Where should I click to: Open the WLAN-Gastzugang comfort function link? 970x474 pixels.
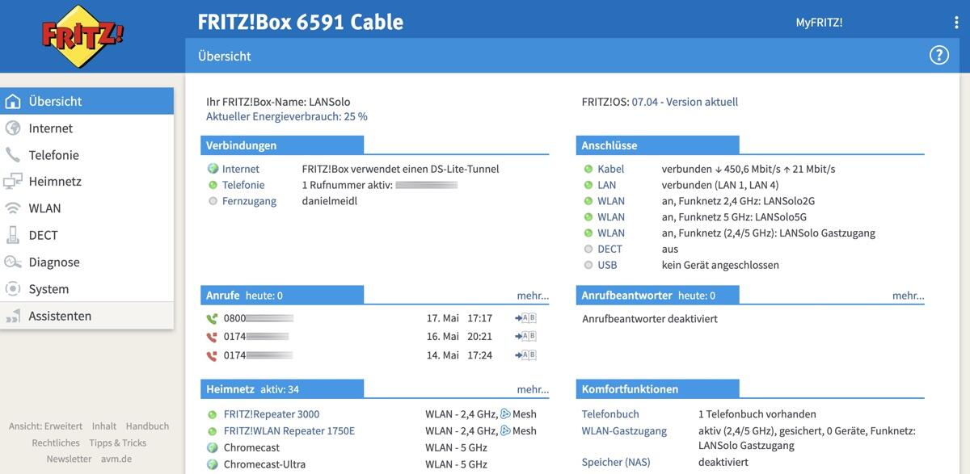point(624,430)
